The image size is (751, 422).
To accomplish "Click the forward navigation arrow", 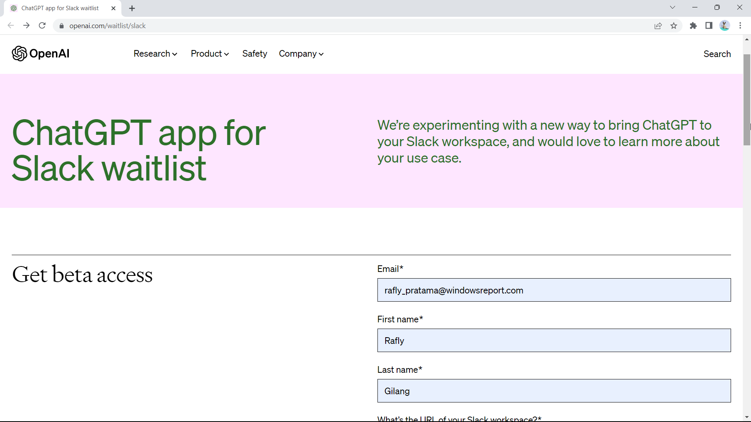I will 26,25.
